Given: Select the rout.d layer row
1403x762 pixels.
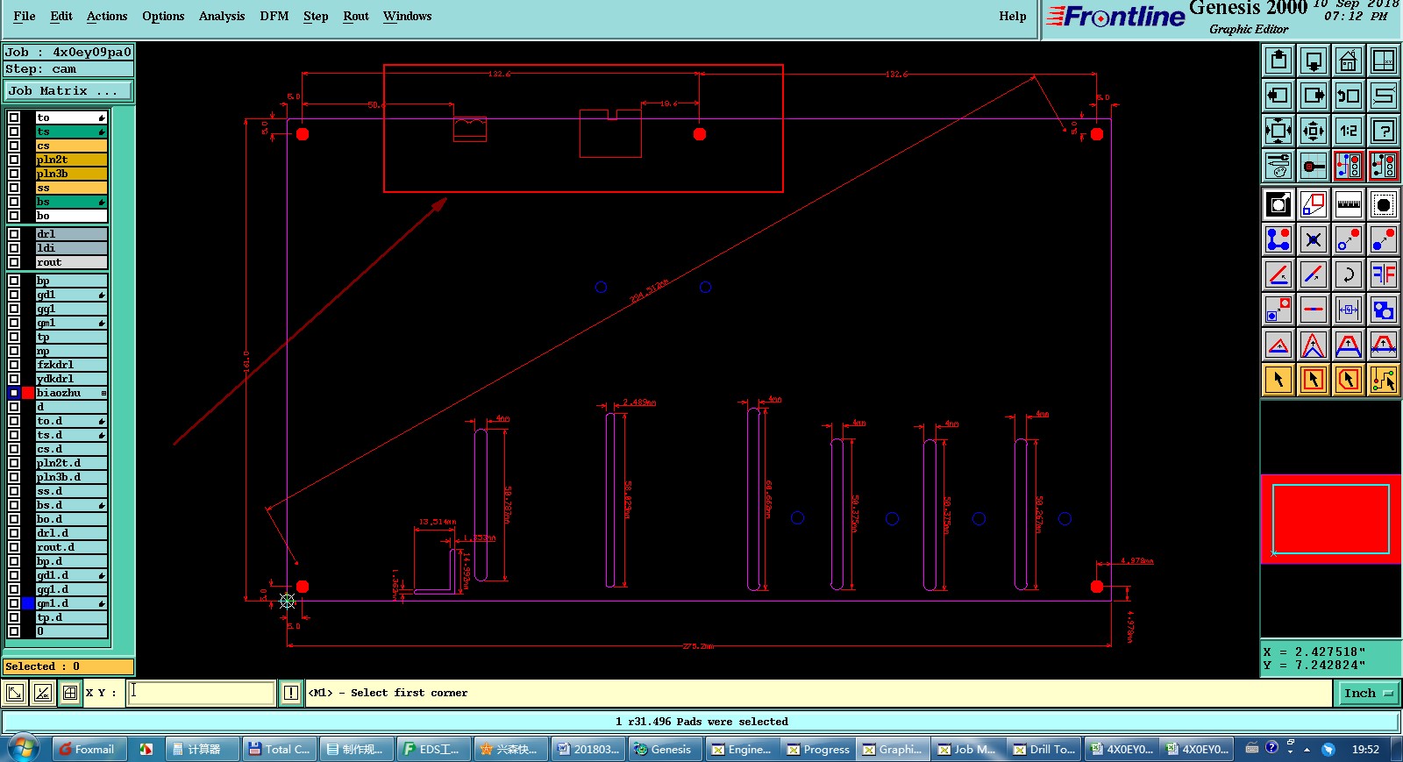Looking at the screenshot, I should coord(71,547).
